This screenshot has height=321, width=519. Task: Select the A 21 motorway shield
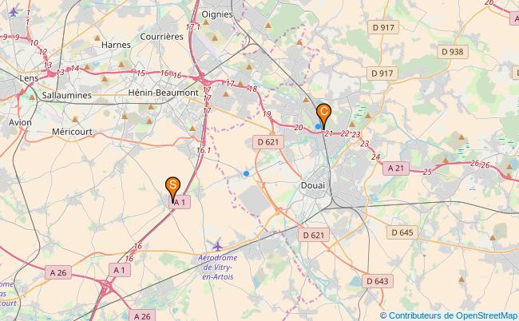point(396,168)
